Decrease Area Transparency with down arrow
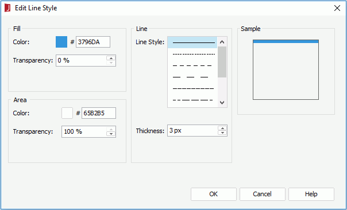The height and width of the screenshot is (210, 347). [x=111, y=134]
